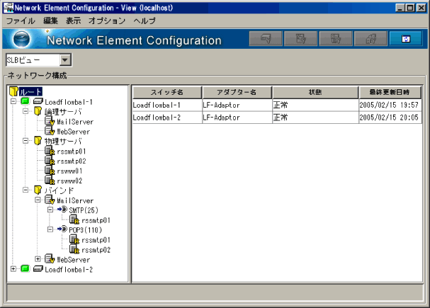Open the オプション menu
The width and height of the screenshot is (430, 308).
(x=107, y=21)
